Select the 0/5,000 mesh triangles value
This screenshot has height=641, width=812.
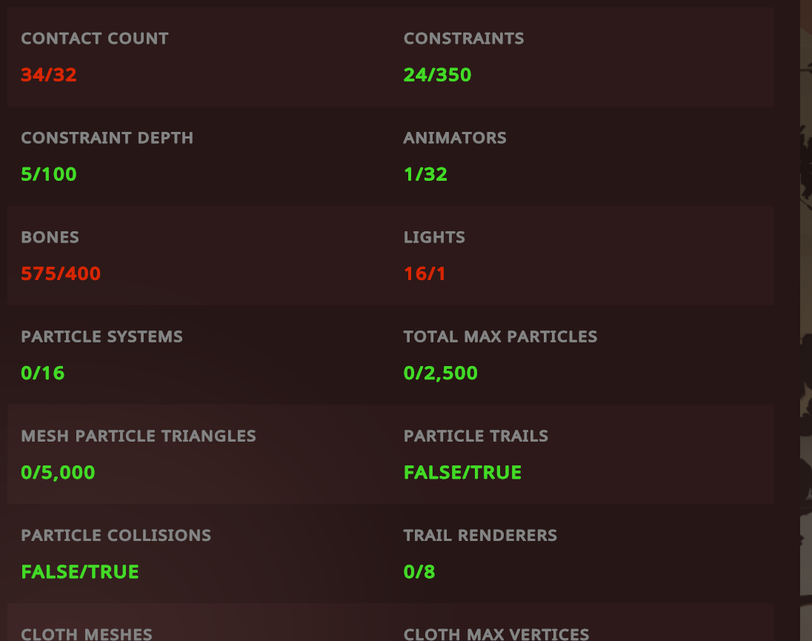point(58,473)
